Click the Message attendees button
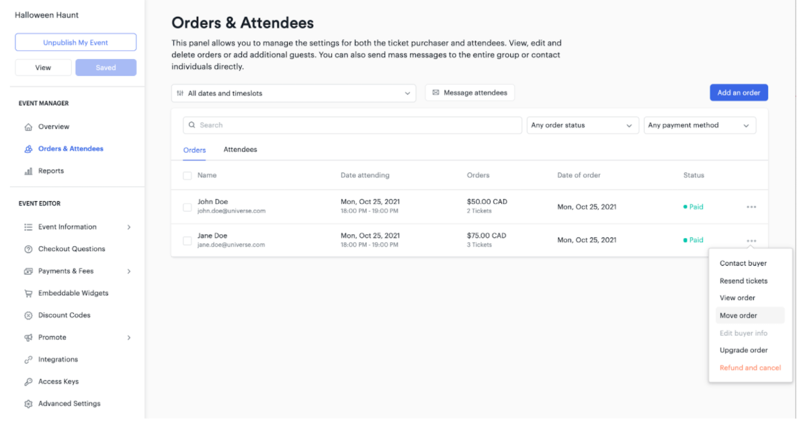This screenshot has width=797, height=430. pyautogui.click(x=470, y=93)
